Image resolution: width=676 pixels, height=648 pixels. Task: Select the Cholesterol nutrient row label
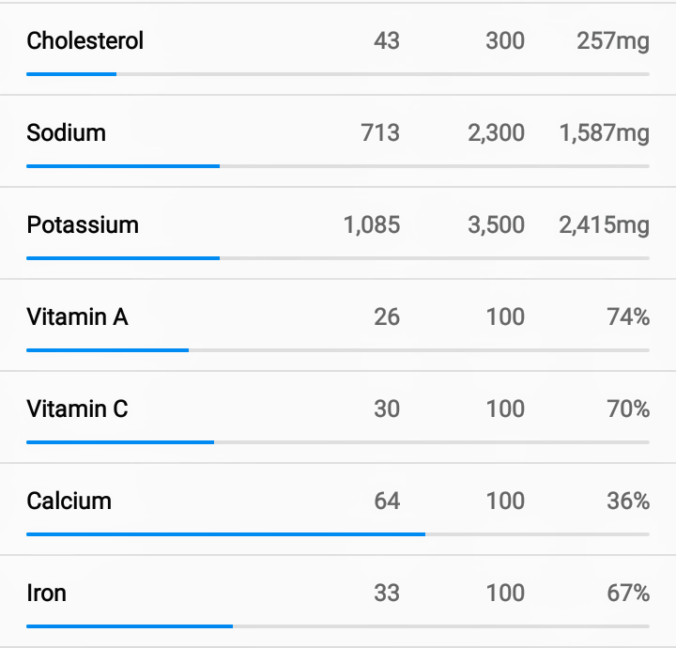coord(84,41)
